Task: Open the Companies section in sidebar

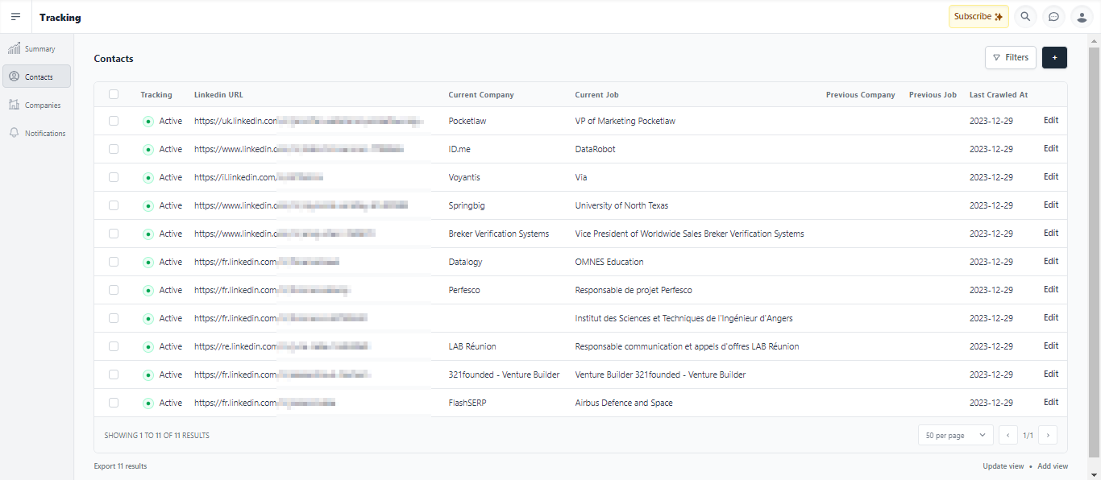Action: pyautogui.click(x=37, y=105)
